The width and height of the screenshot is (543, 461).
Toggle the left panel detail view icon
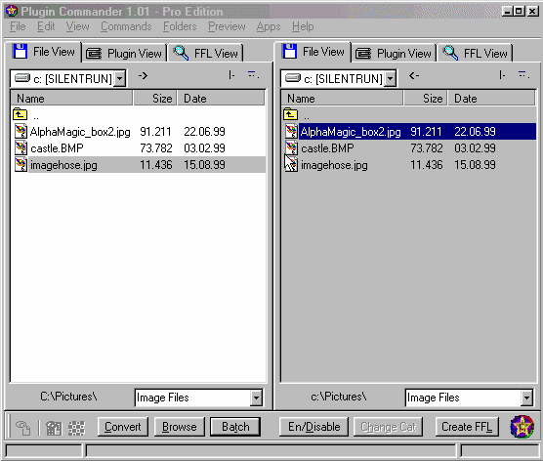click(x=253, y=74)
